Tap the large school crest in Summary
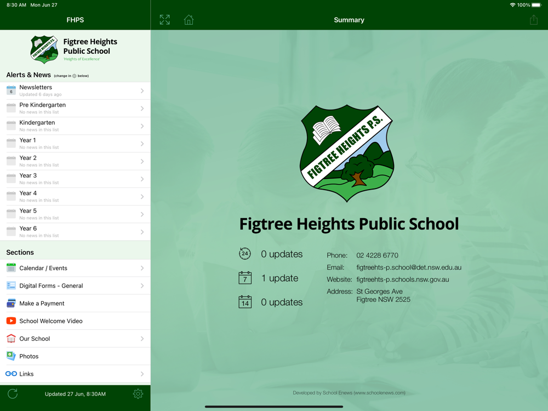Screen dimensions: 548x411 (x=347, y=153)
